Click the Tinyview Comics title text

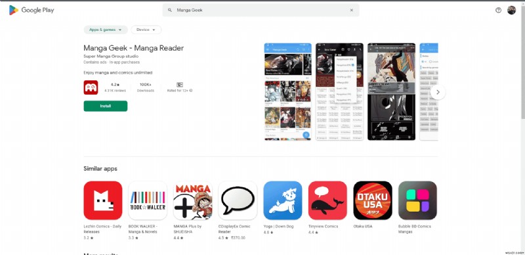(323, 227)
